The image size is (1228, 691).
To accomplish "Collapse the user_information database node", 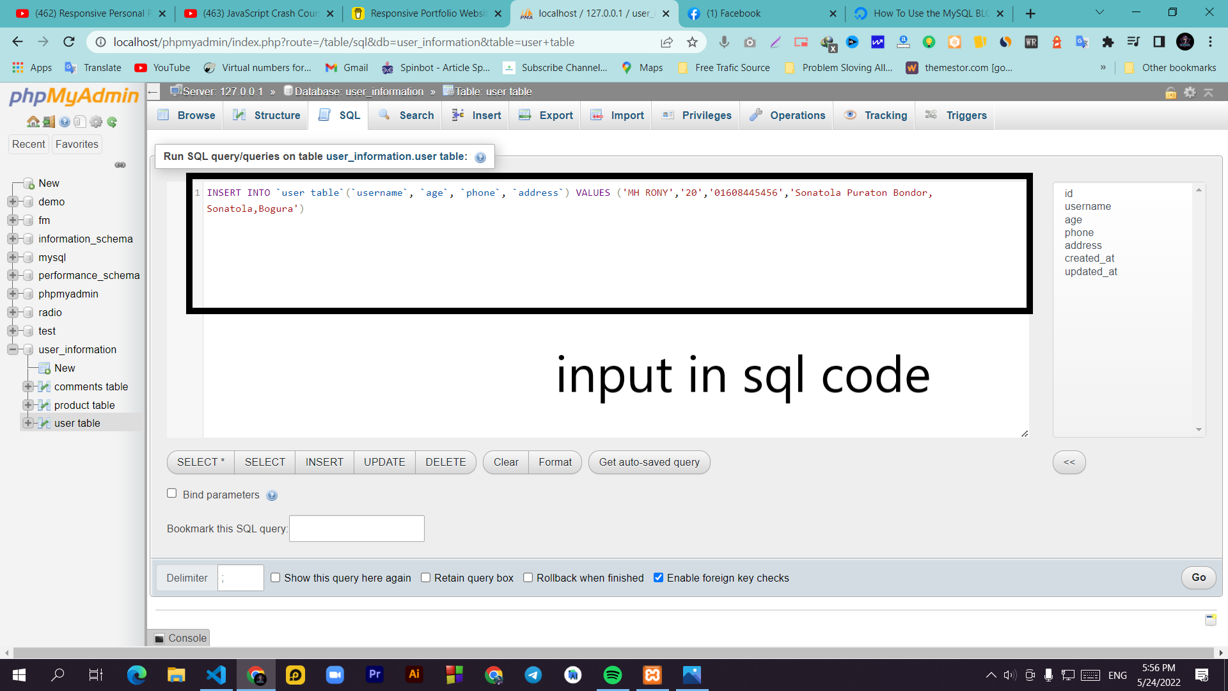I will [12, 349].
